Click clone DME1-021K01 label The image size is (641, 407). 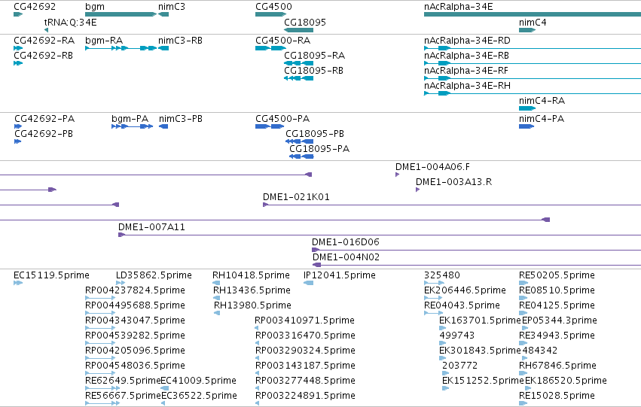[x=296, y=197]
